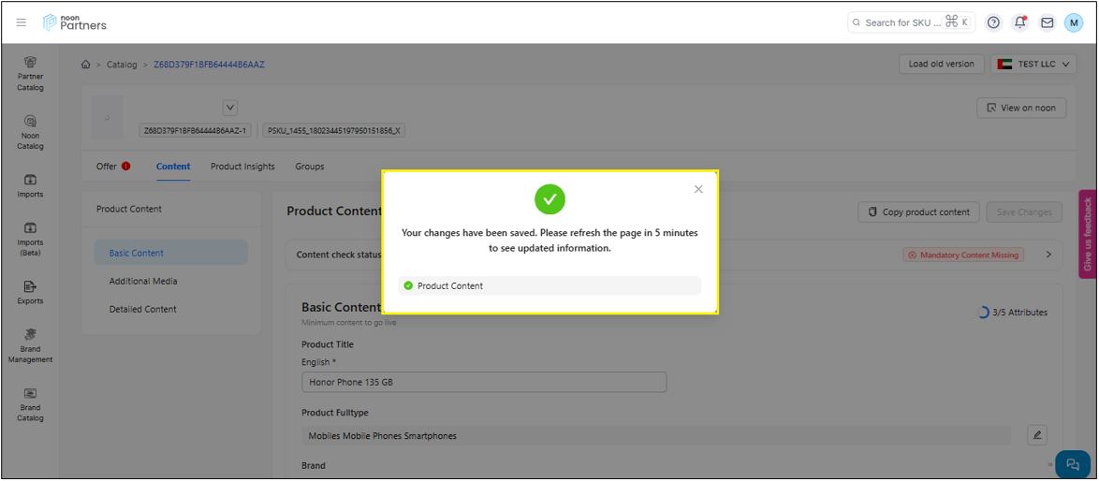The width and height of the screenshot is (1099, 481).
Task: Open the mail inbox icon
Action: tap(1047, 22)
